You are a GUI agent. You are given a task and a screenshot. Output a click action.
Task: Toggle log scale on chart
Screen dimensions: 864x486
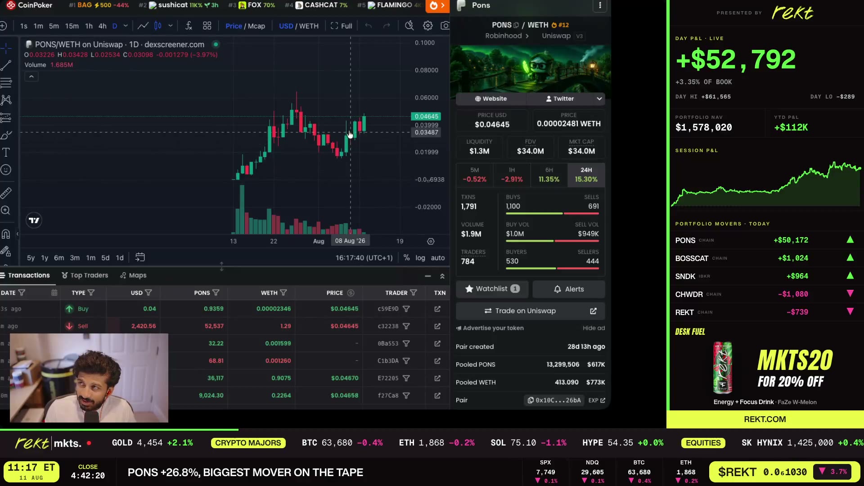click(x=420, y=258)
